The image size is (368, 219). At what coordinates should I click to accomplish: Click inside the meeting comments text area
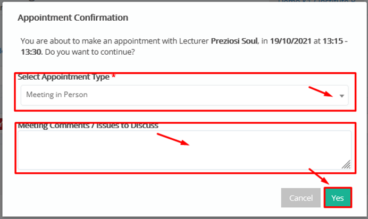(185, 150)
